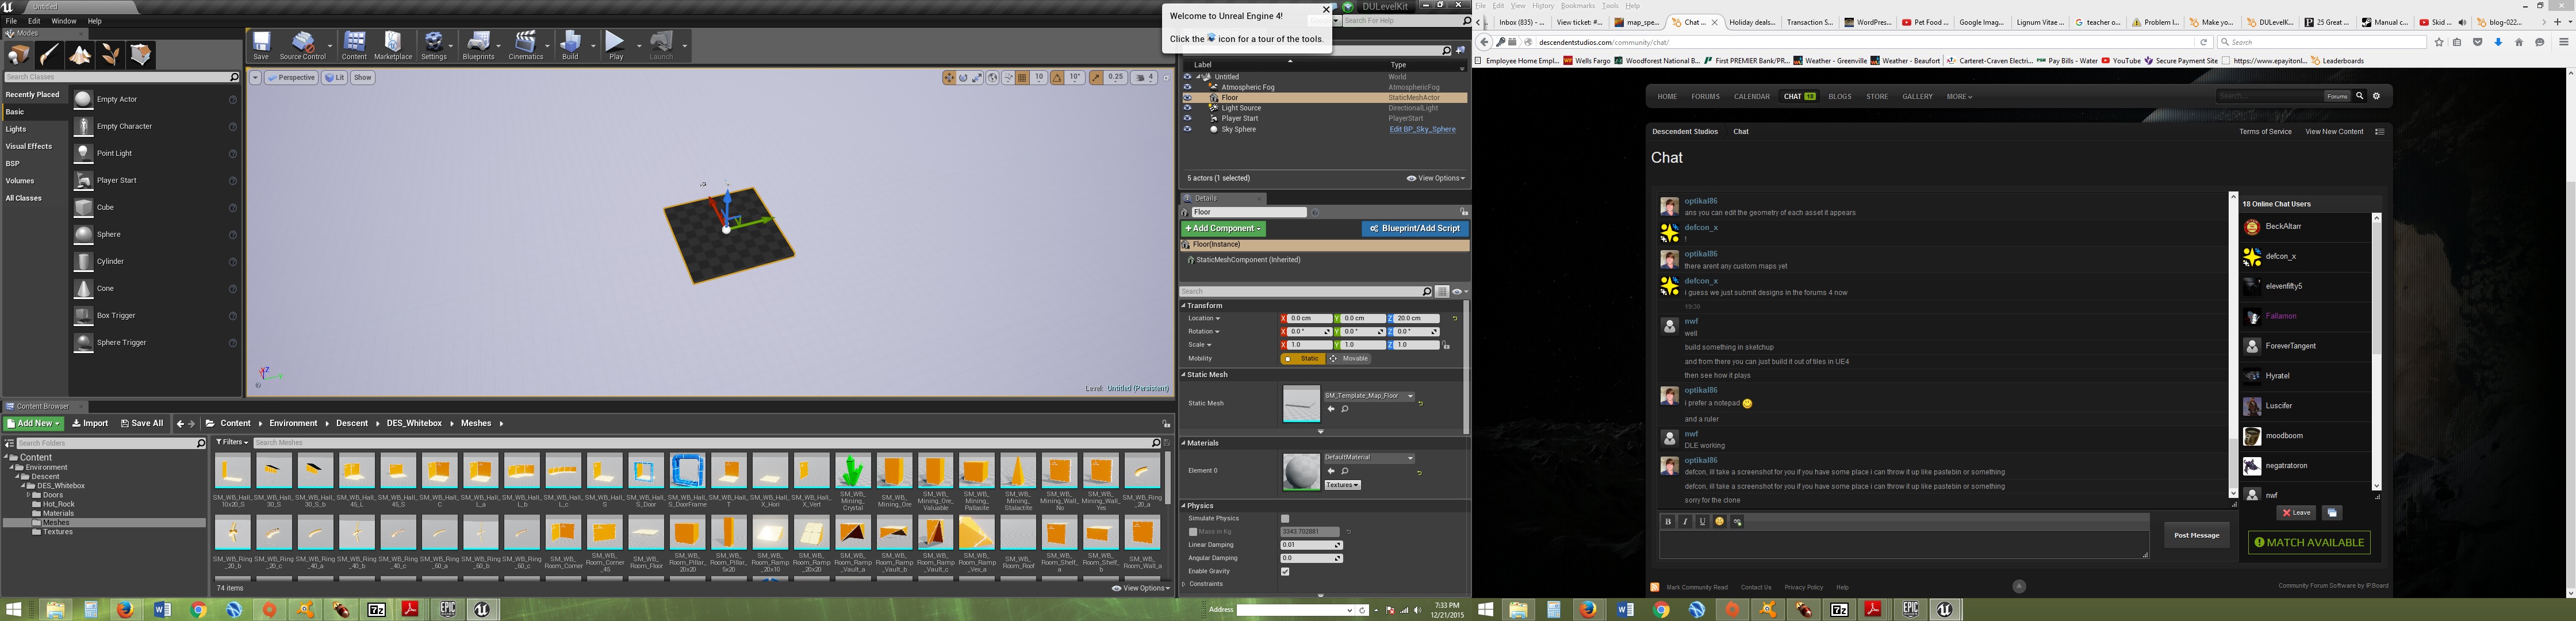Select the Geometry Editing mode icon
The width and height of the screenshot is (2576, 621).
(140, 55)
